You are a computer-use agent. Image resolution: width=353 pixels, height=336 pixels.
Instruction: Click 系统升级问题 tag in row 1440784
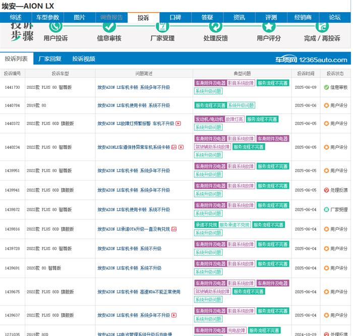[x=241, y=105]
